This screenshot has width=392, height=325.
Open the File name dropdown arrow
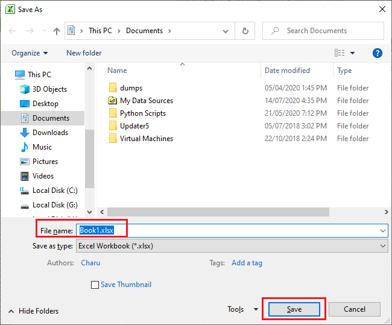[x=383, y=230]
